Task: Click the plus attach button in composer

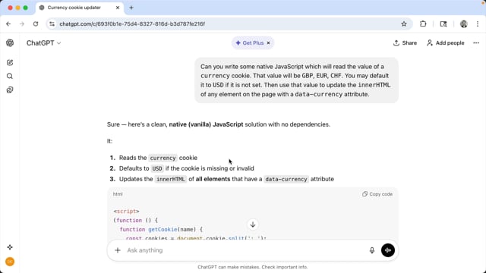Action: pyautogui.click(x=118, y=250)
